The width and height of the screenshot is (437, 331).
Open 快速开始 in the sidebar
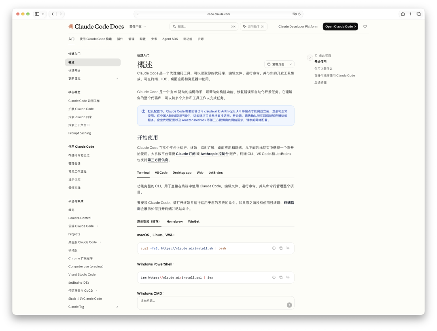coord(74,70)
